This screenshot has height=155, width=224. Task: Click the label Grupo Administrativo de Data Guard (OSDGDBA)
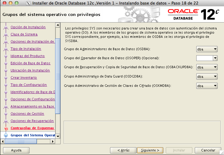[103, 76]
